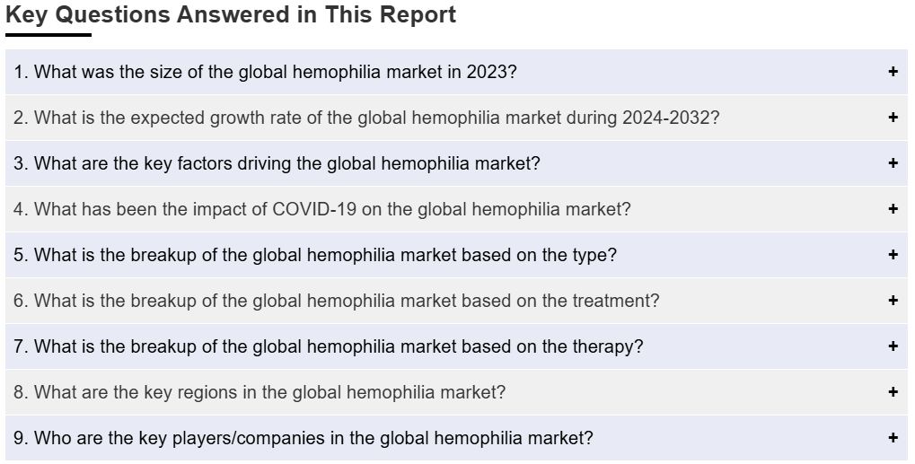
Task: Click the plus icon beside growth rate question
Action: click(x=893, y=118)
